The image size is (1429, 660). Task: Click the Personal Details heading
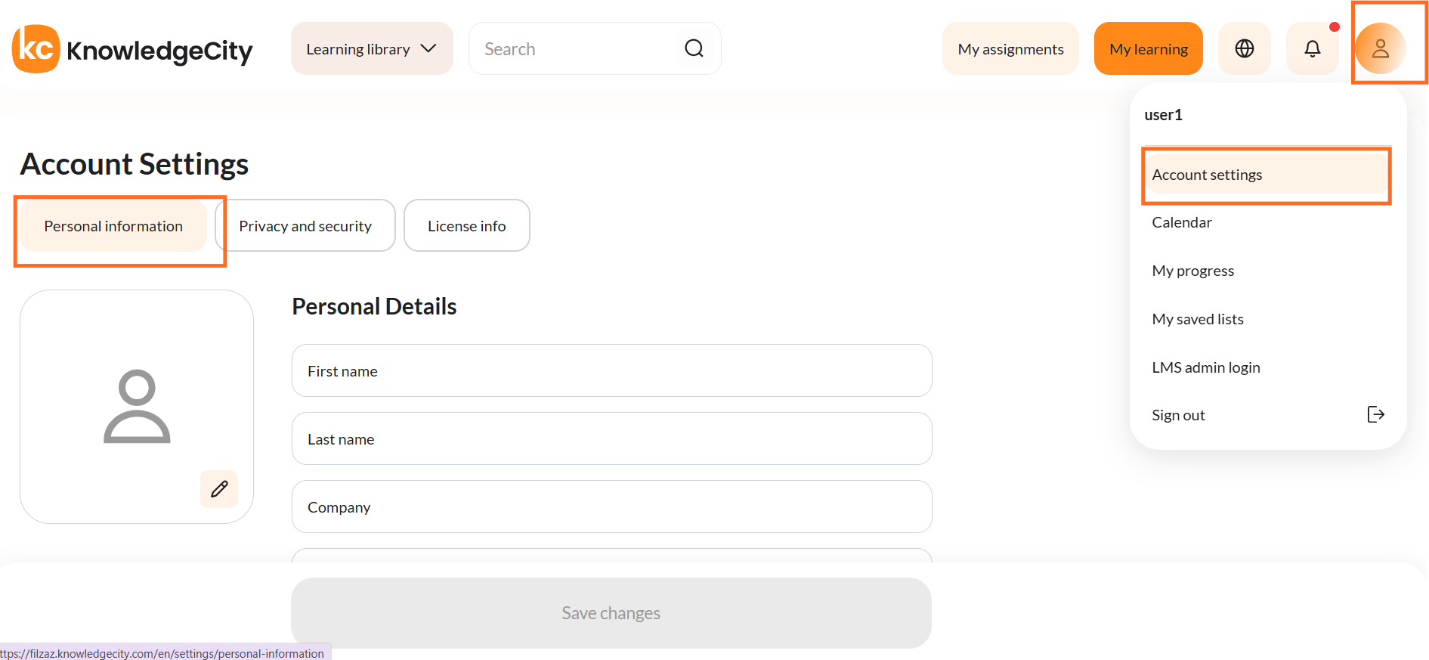tap(374, 306)
